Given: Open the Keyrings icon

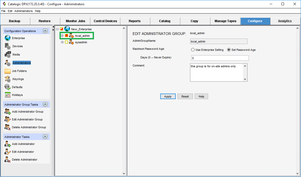Looking at the screenshot, I should pos(8,79).
